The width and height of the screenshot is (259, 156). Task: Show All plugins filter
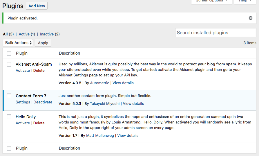pyautogui.click(x=5, y=34)
